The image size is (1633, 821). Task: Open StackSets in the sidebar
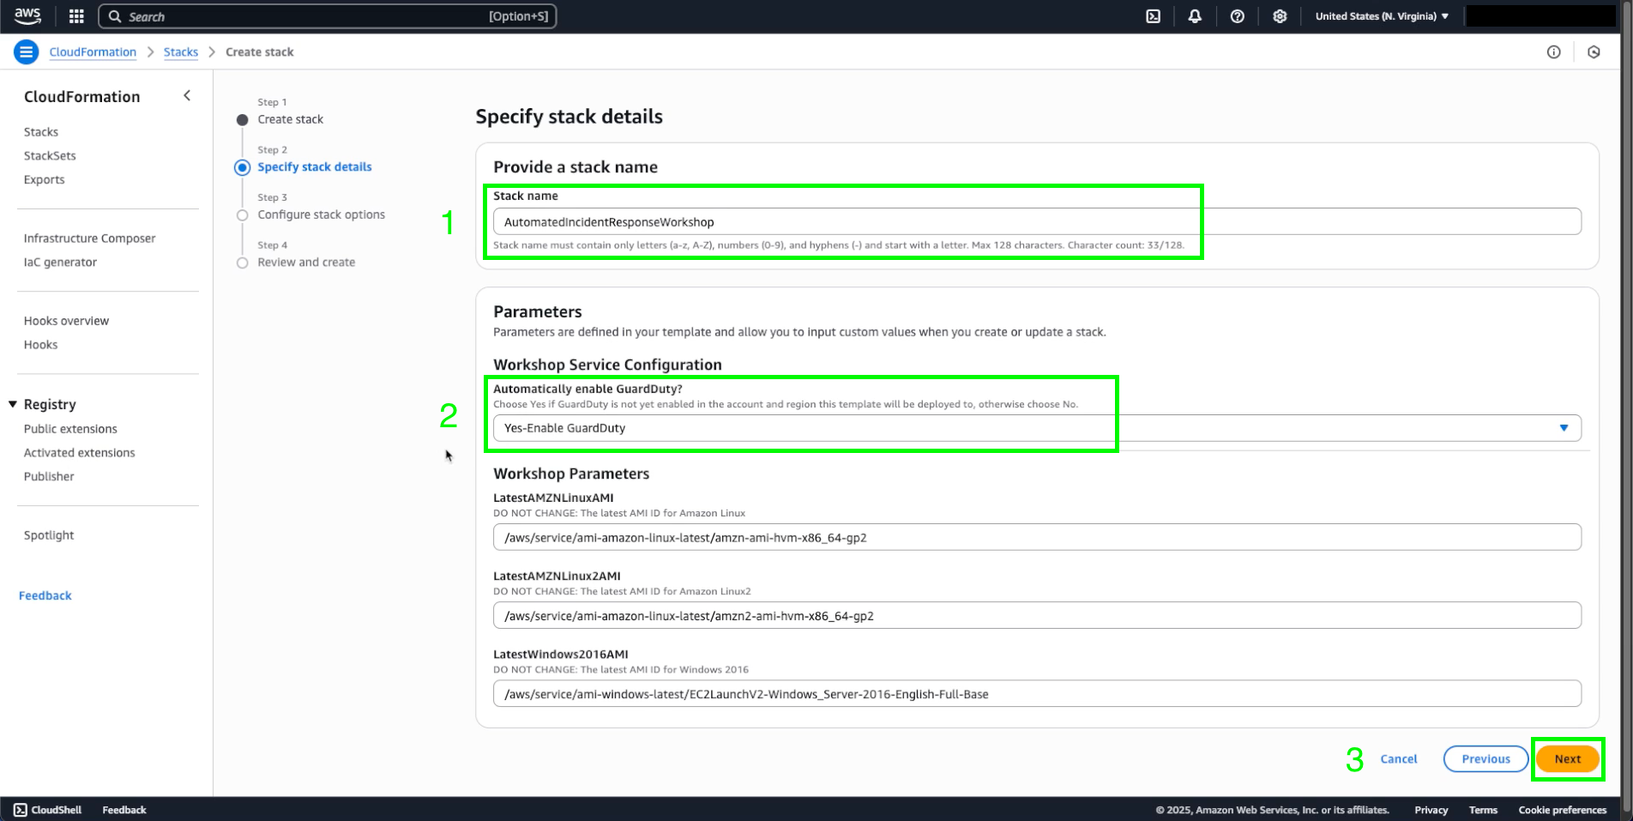point(50,156)
